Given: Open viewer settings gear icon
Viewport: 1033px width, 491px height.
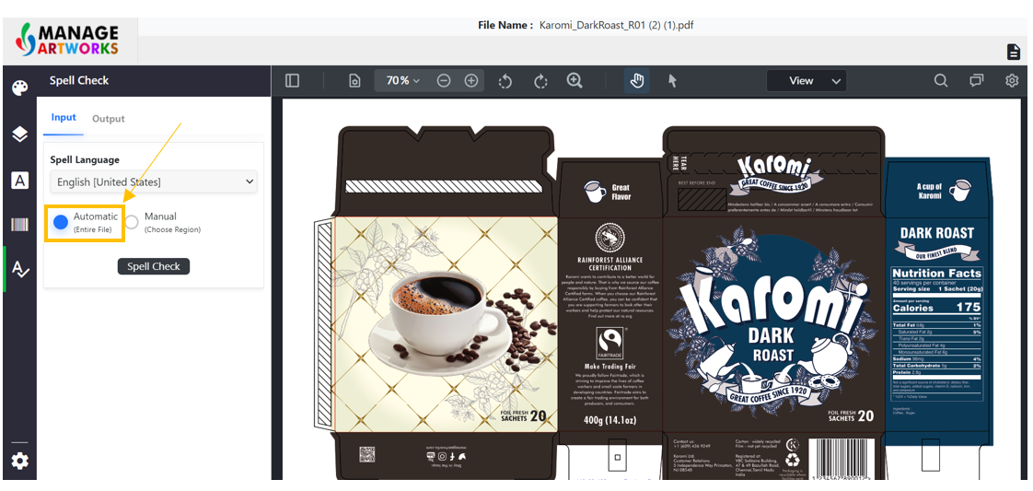Looking at the screenshot, I should coord(1012,80).
